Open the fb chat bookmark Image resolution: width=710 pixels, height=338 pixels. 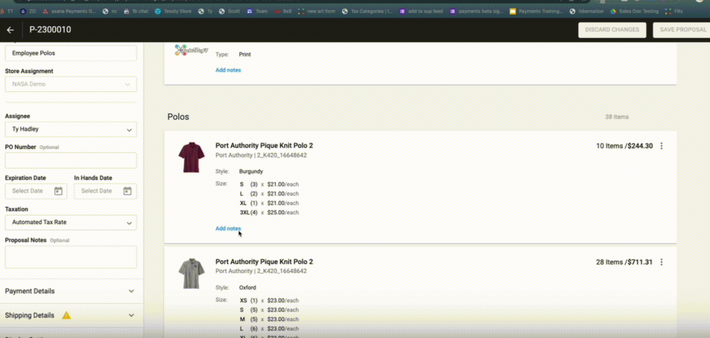(x=136, y=11)
